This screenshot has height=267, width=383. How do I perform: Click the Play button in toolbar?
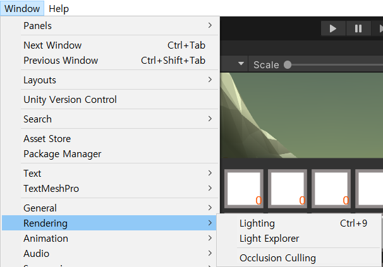tap(333, 28)
